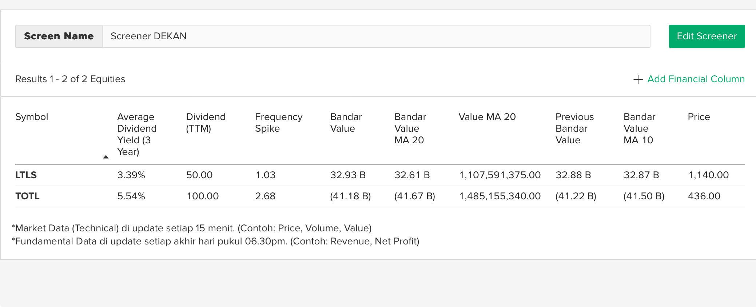Click the Value MA 20 column header
This screenshot has width=756, height=307.
[x=487, y=117]
